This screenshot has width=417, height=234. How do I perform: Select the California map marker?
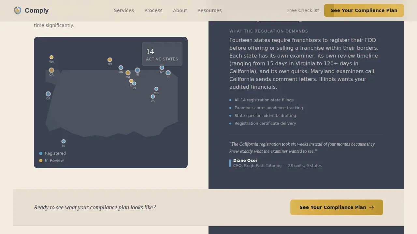(48, 94)
